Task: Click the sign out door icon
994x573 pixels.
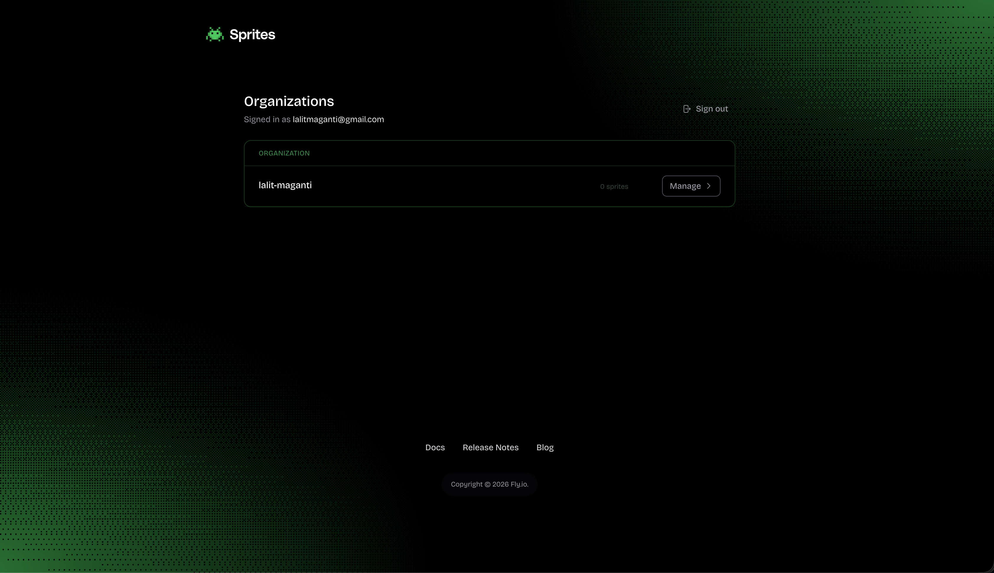Action: [687, 109]
